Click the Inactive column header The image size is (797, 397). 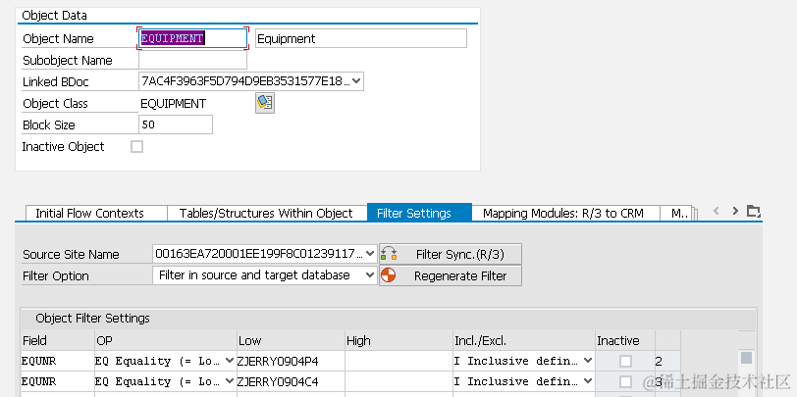coord(625,340)
